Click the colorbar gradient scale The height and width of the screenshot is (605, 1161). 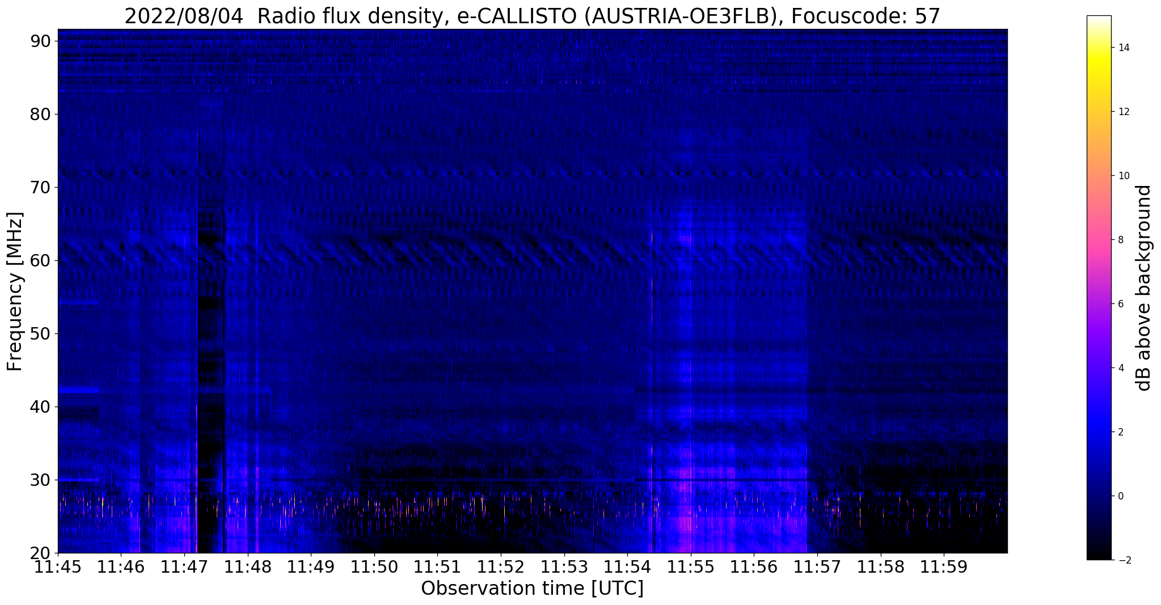[x=1099, y=287]
